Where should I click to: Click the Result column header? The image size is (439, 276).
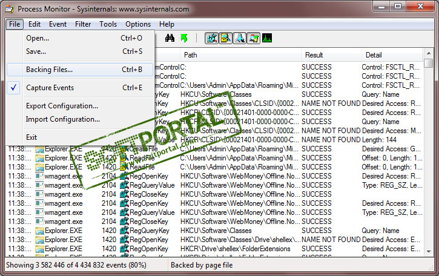pyautogui.click(x=331, y=55)
